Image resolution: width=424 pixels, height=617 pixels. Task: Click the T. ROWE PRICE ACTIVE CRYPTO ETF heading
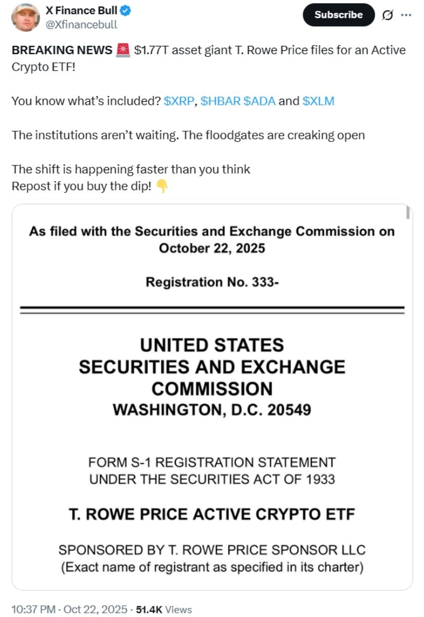[x=212, y=514]
